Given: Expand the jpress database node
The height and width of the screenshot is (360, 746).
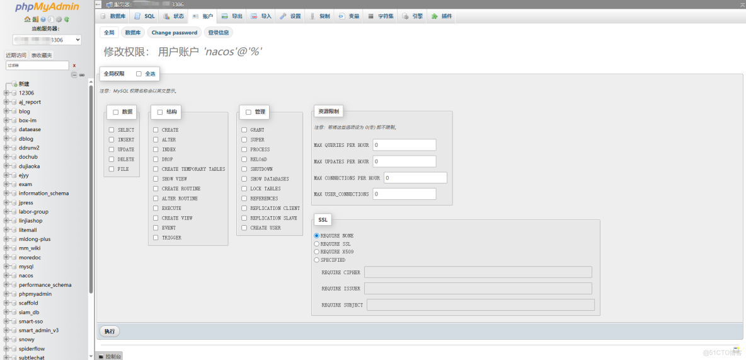Looking at the screenshot, I should 6,202.
